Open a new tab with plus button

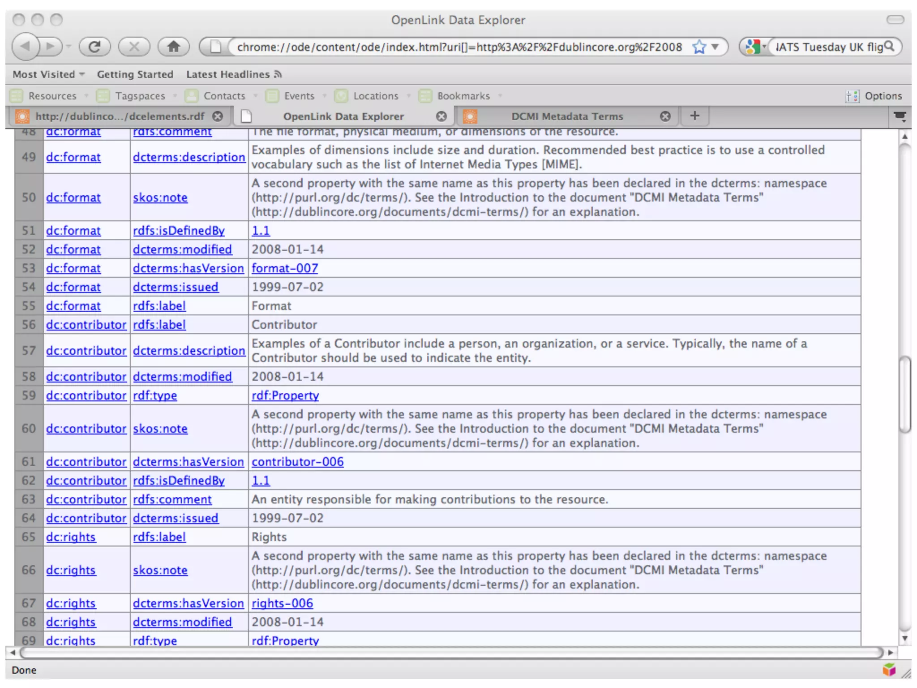[x=694, y=116]
